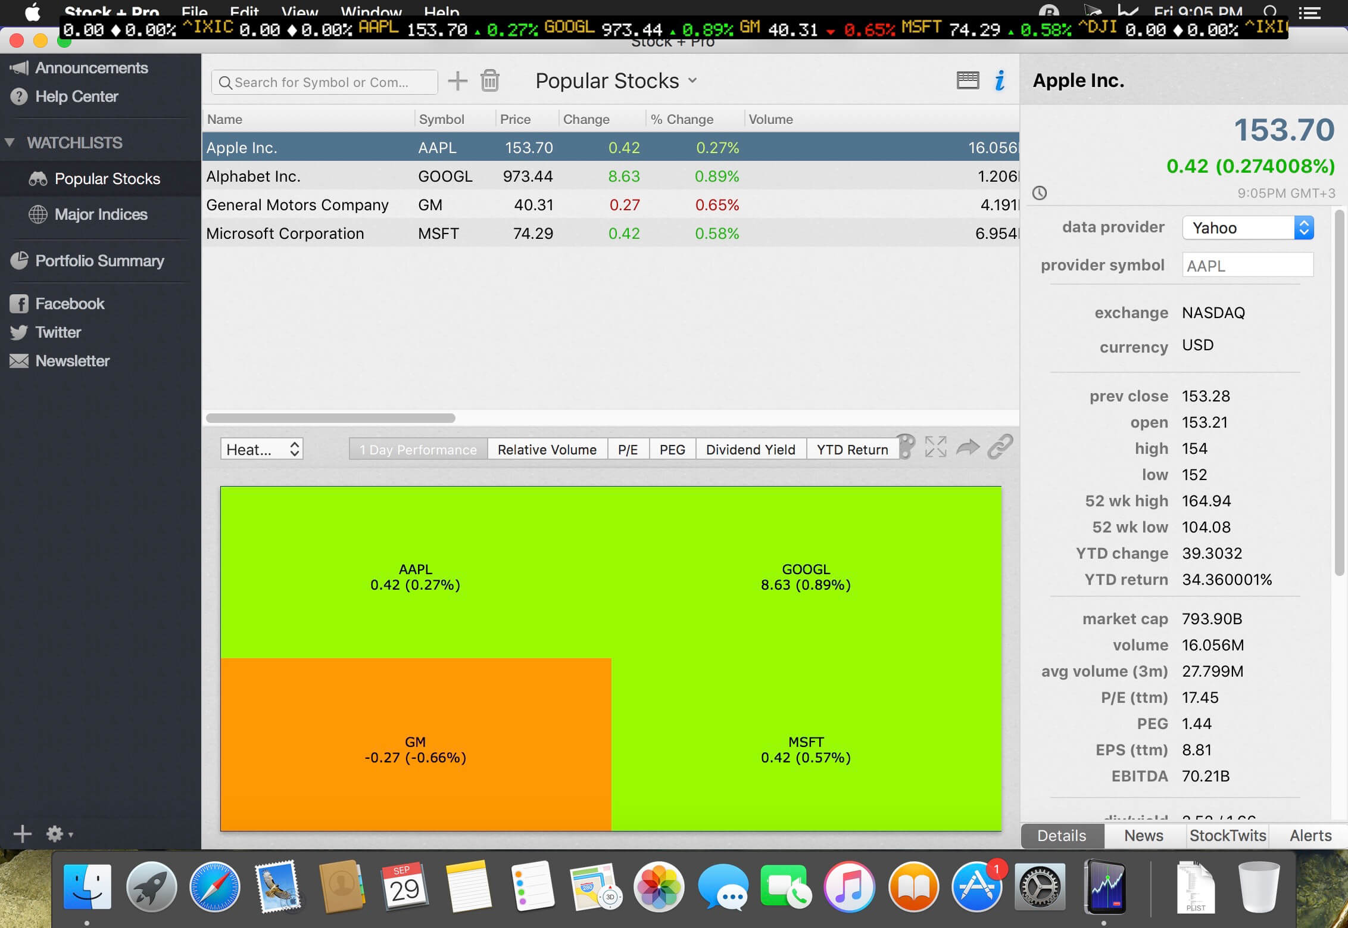Switch heat map to P/E
This screenshot has height=928, width=1348.
coord(628,449)
